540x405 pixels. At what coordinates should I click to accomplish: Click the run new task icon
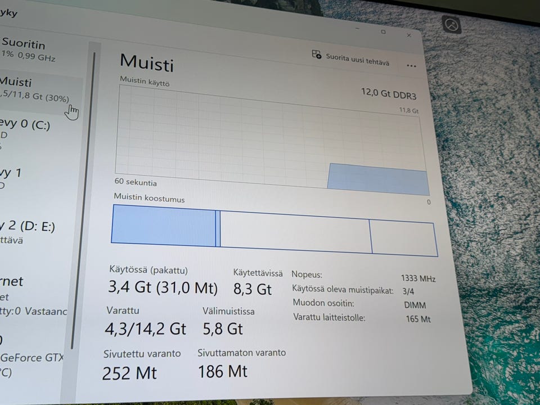coord(317,55)
